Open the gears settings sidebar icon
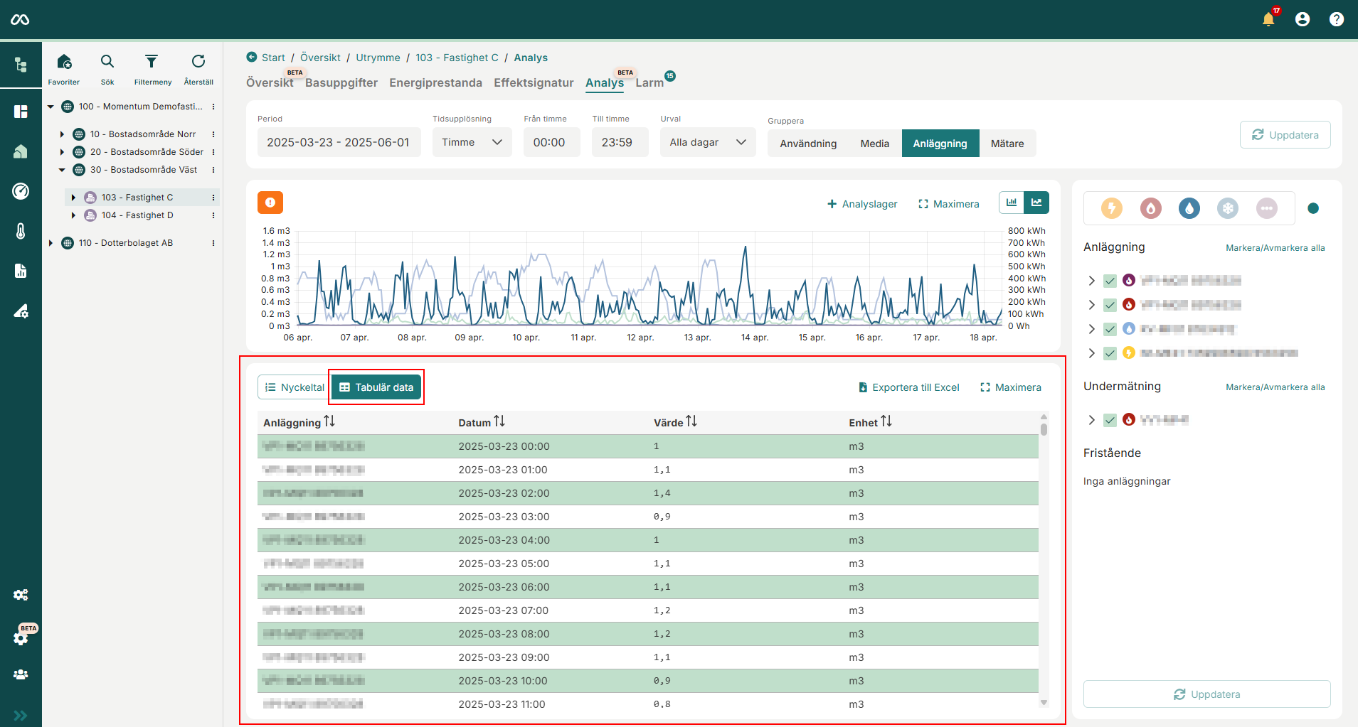Image resolution: width=1358 pixels, height=727 pixels. [21, 595]
